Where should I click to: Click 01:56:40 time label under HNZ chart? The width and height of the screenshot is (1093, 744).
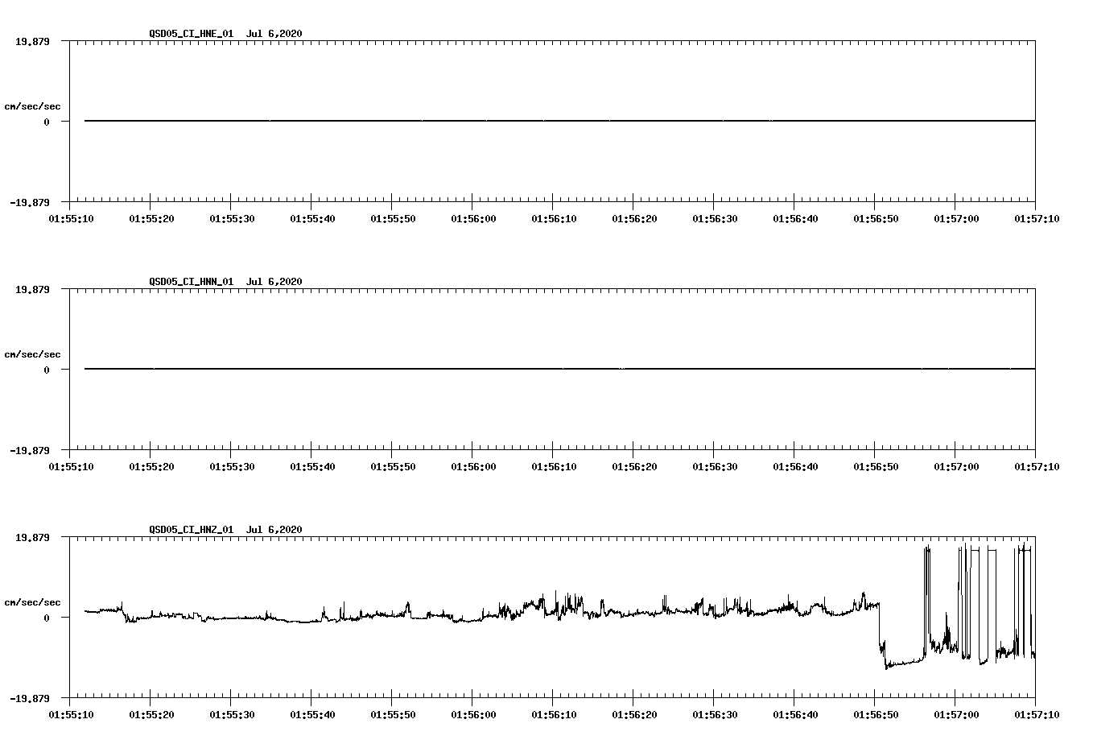tap(794, 714)
